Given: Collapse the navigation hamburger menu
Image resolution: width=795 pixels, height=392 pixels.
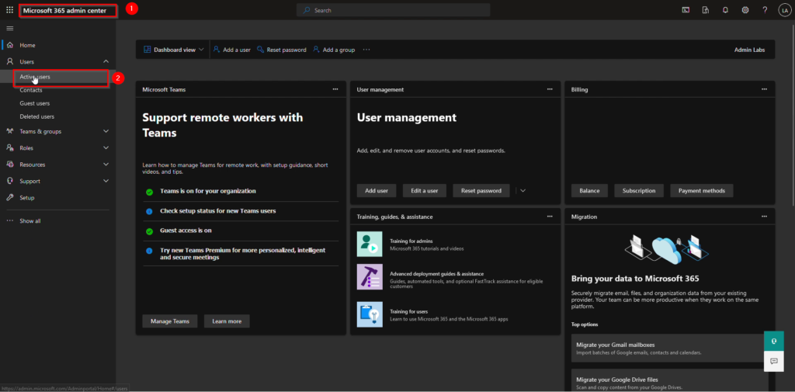Looking at the screenshot, I should (9, 29).
